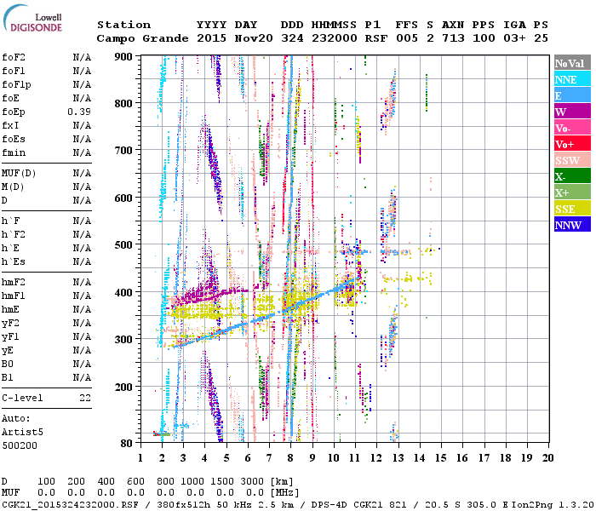
Task: Select the NNW dark blue legend swatch
Action: (x=572, y=224)
